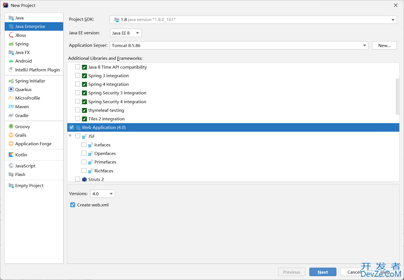Click the Android robot icon
This screenshot has width=404, height=280.
point(11,61)
